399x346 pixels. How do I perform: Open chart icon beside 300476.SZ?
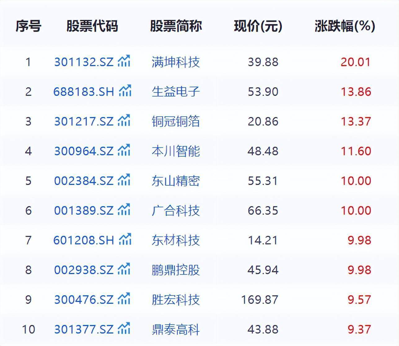click(124, 299)
